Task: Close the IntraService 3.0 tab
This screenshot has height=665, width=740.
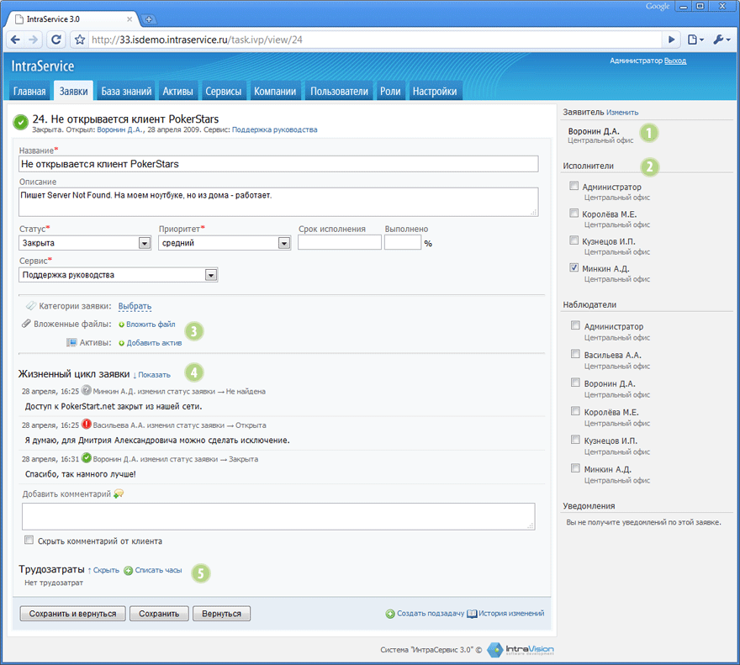Action: click(x=129, y=19)
